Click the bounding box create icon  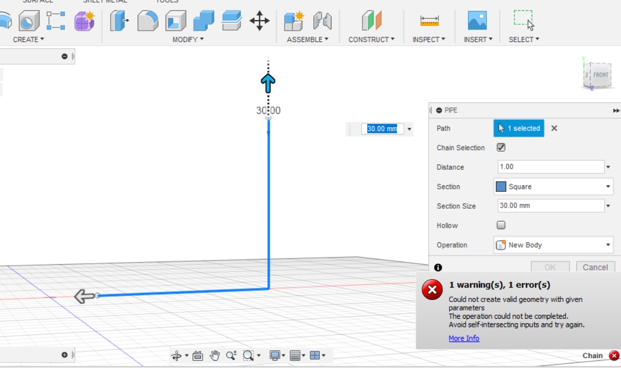(x=56, y=21)
